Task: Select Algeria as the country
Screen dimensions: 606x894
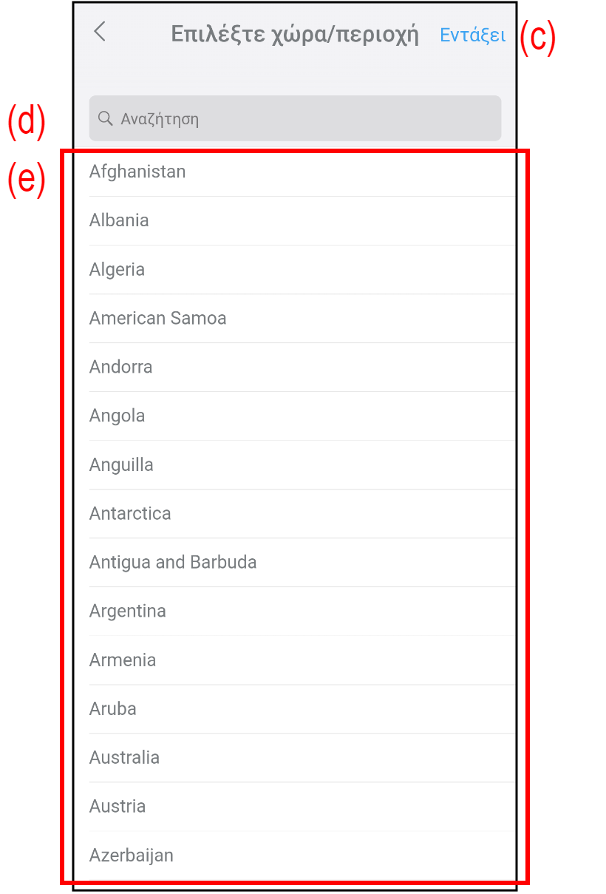Action: pyautogui.click(x=118, y=269)
